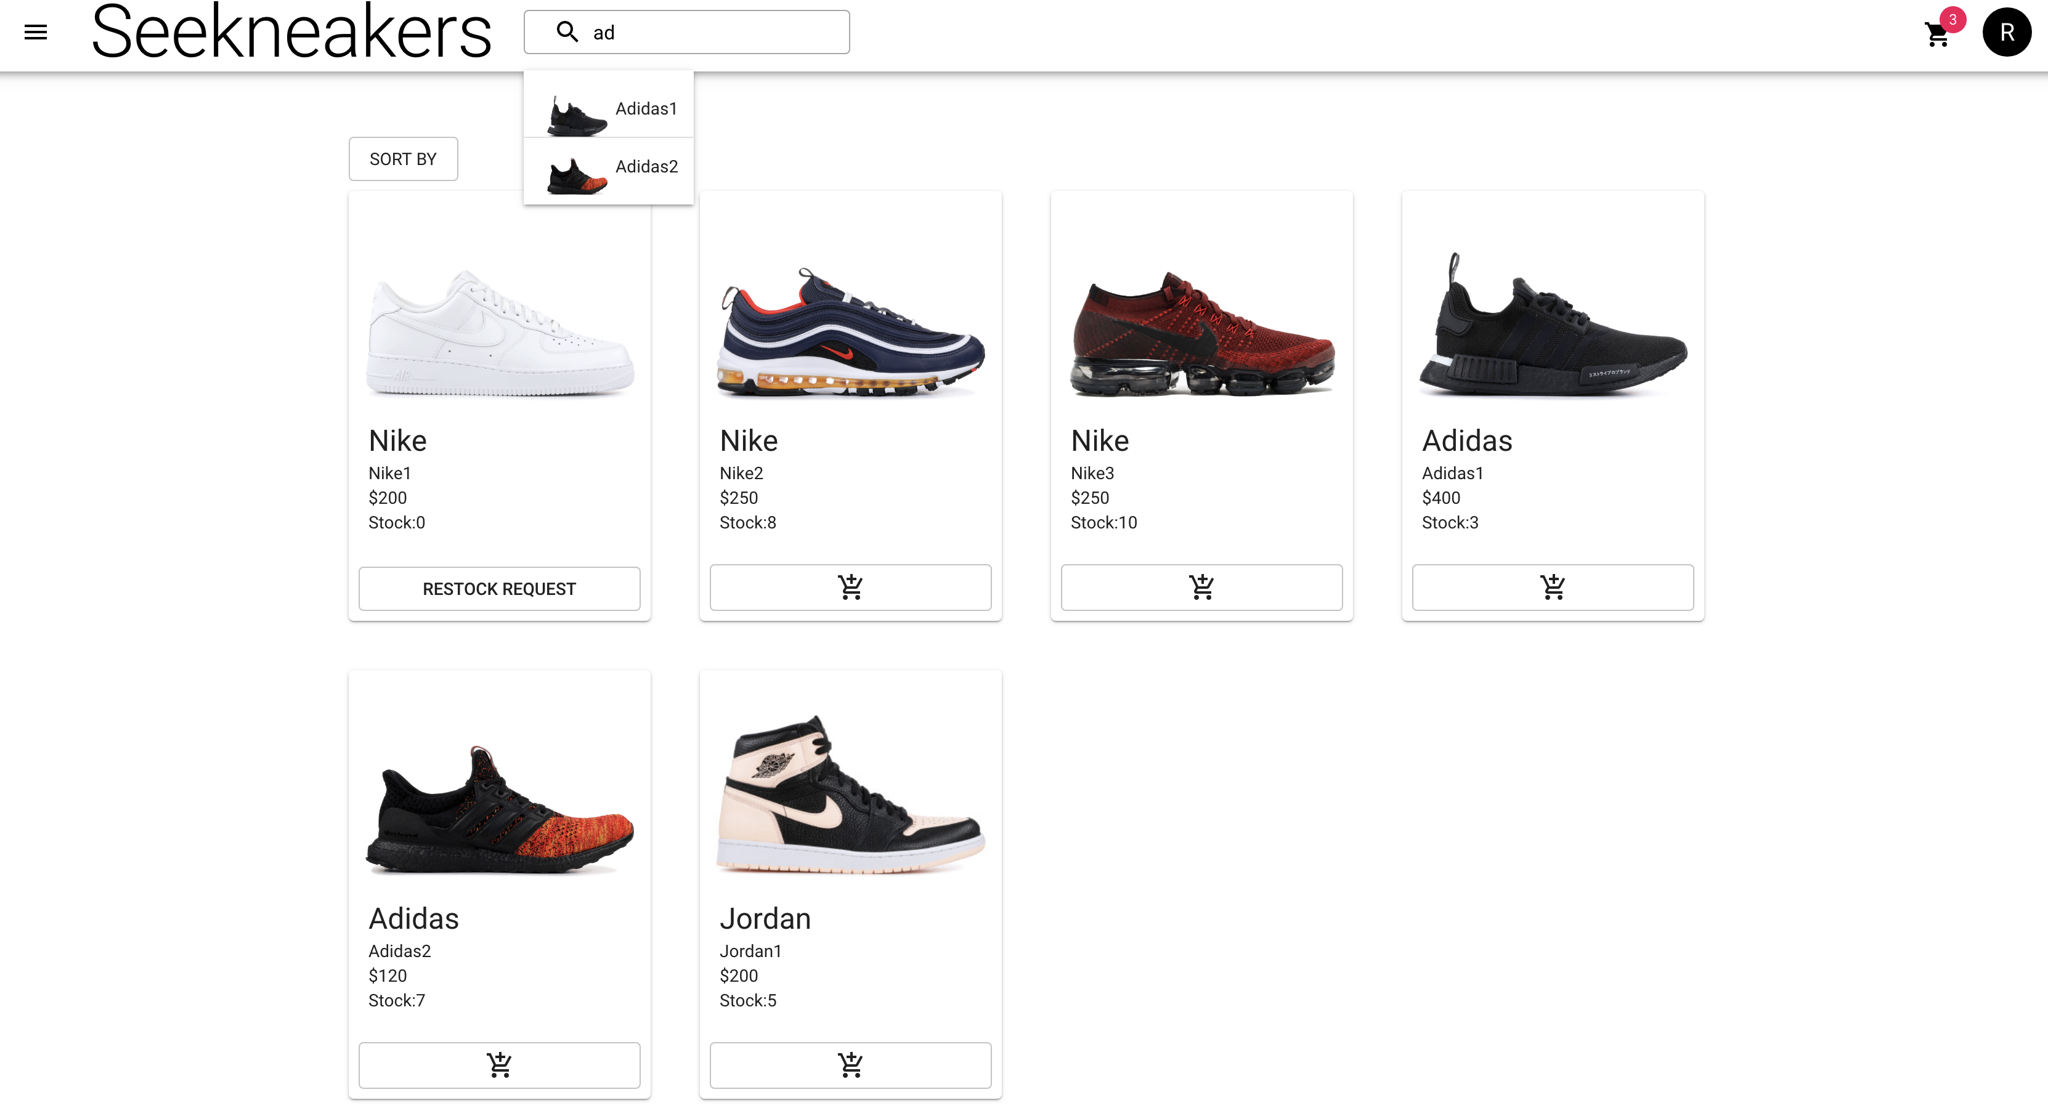Image resolution: width=2048 pixels, height=1116 pixels.
Task: Click the Jordan1 product card
Action: coord(851,881)
